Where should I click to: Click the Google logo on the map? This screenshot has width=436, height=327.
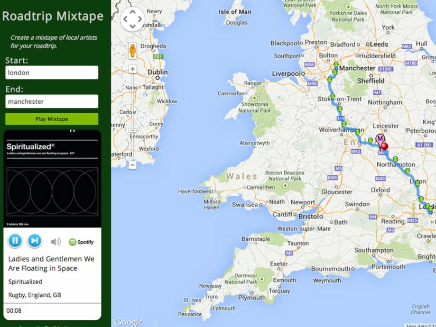point(128,322)
